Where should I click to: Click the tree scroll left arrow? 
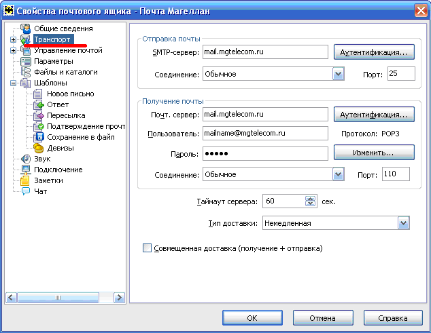pos(12,298)
